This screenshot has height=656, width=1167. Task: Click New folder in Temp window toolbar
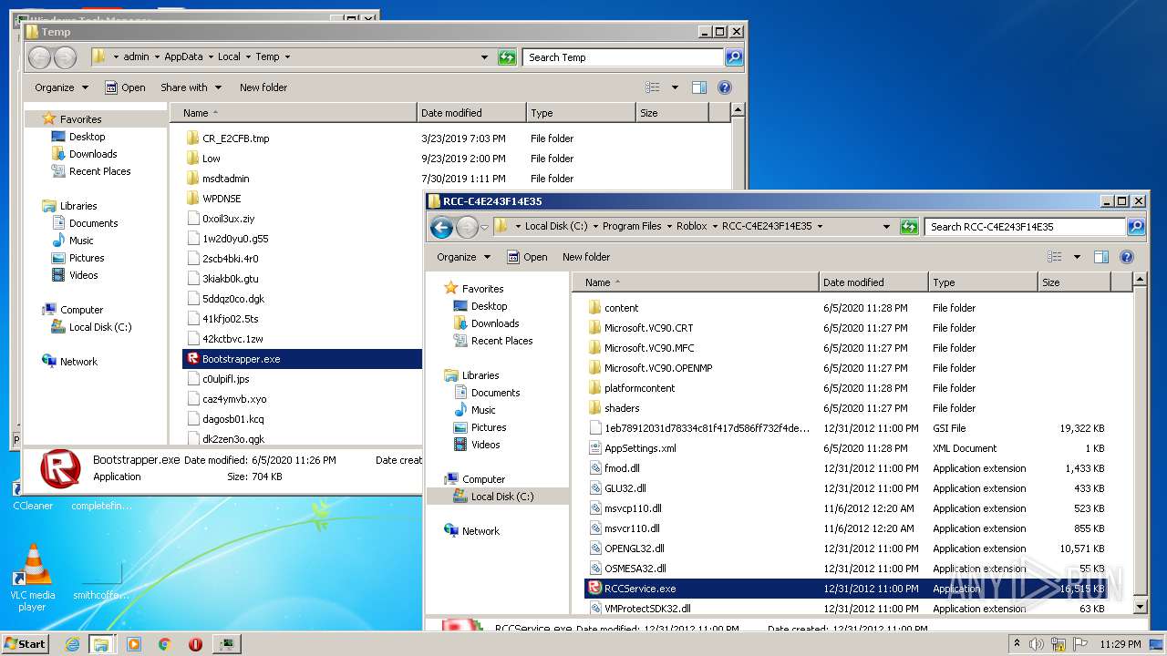point(263,87)
